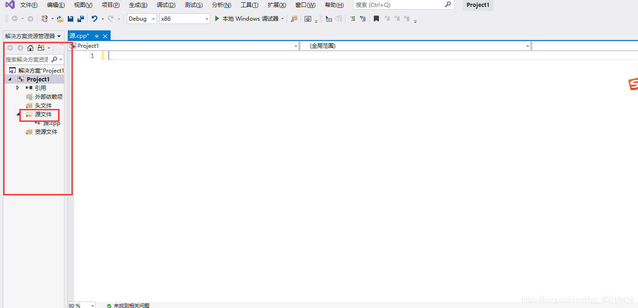Pin the 源.cpp tab with the pin icon
This screenshot has width=638, height=308.
(97, 36)
